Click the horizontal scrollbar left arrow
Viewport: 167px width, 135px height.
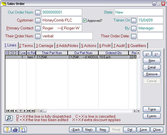41,111
